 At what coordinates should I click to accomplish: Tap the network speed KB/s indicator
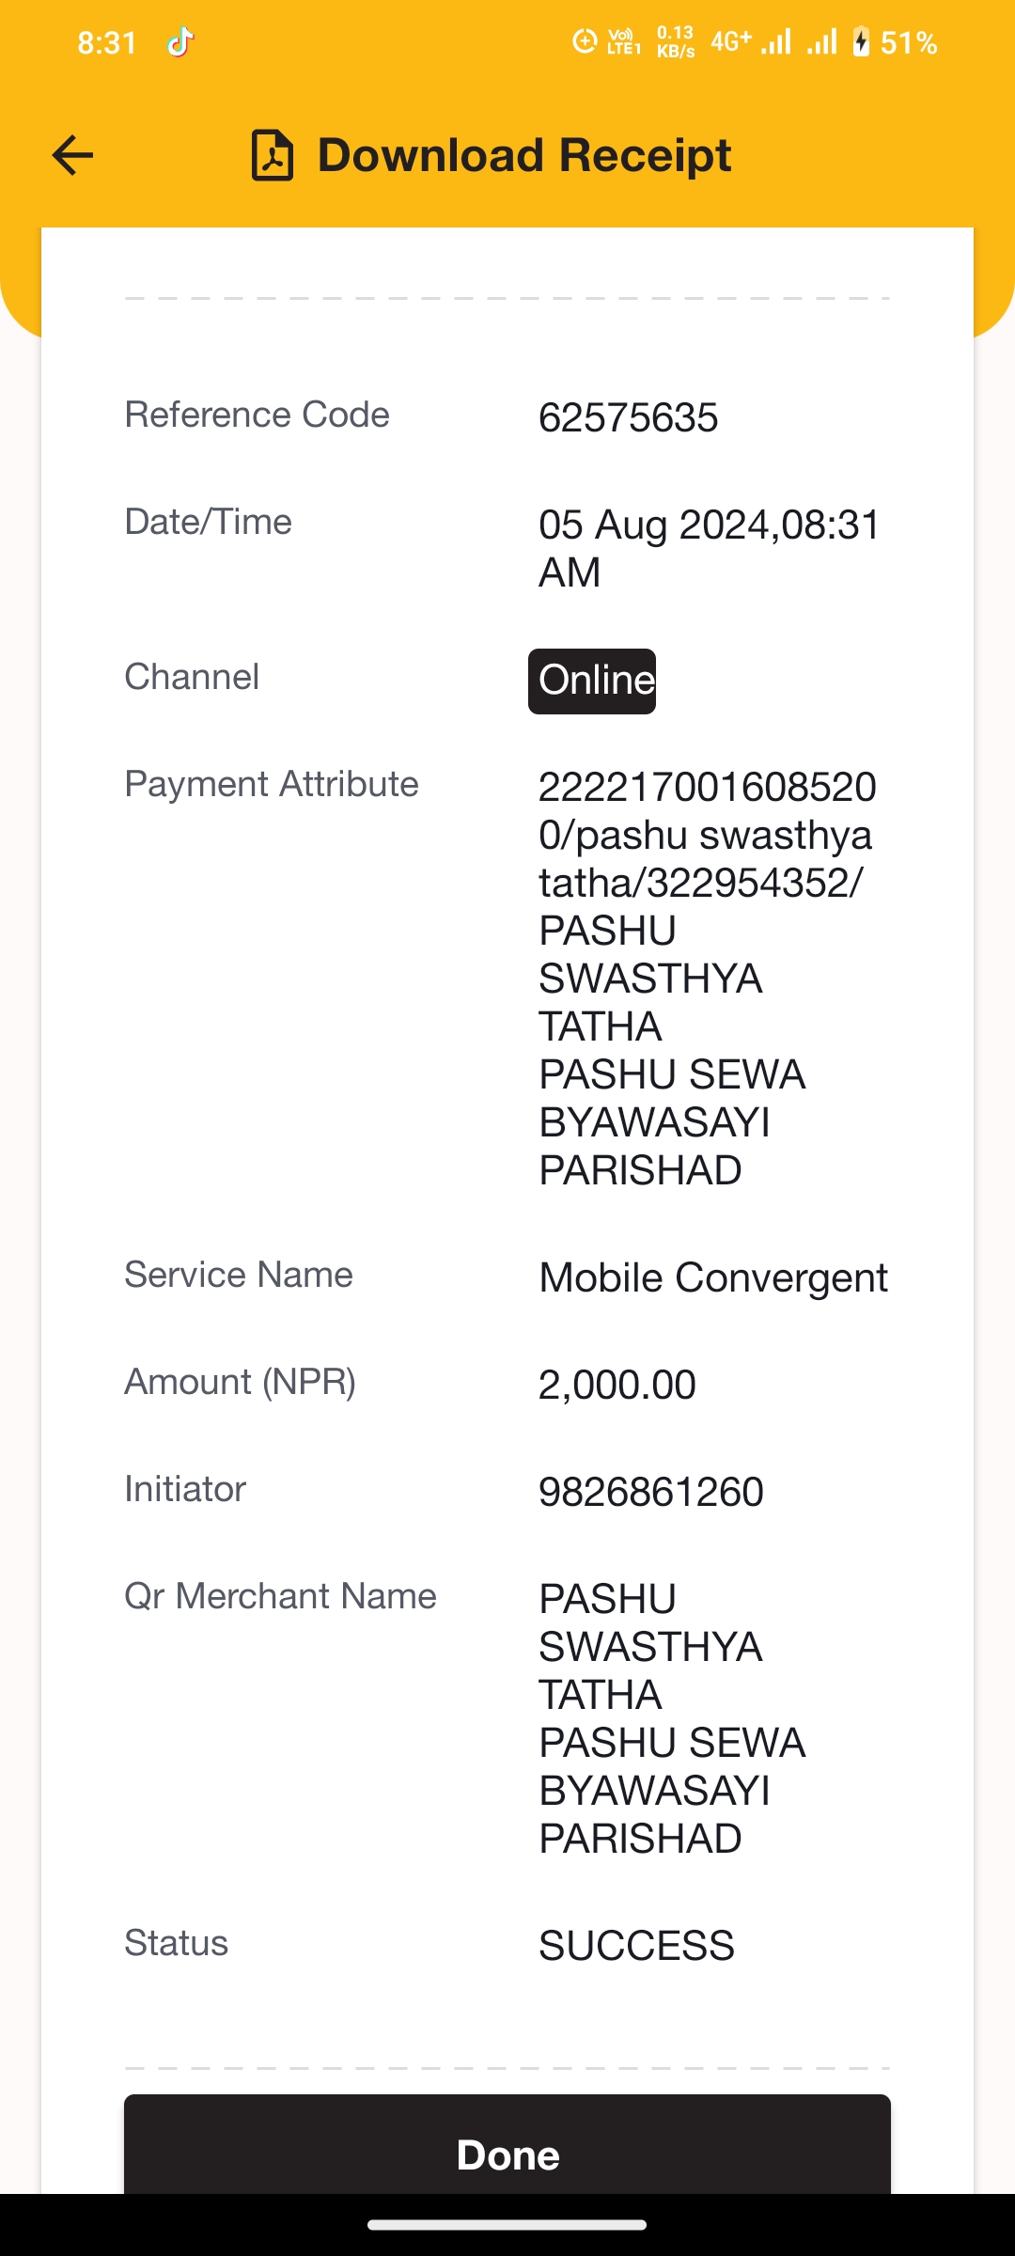click(676, 42)
